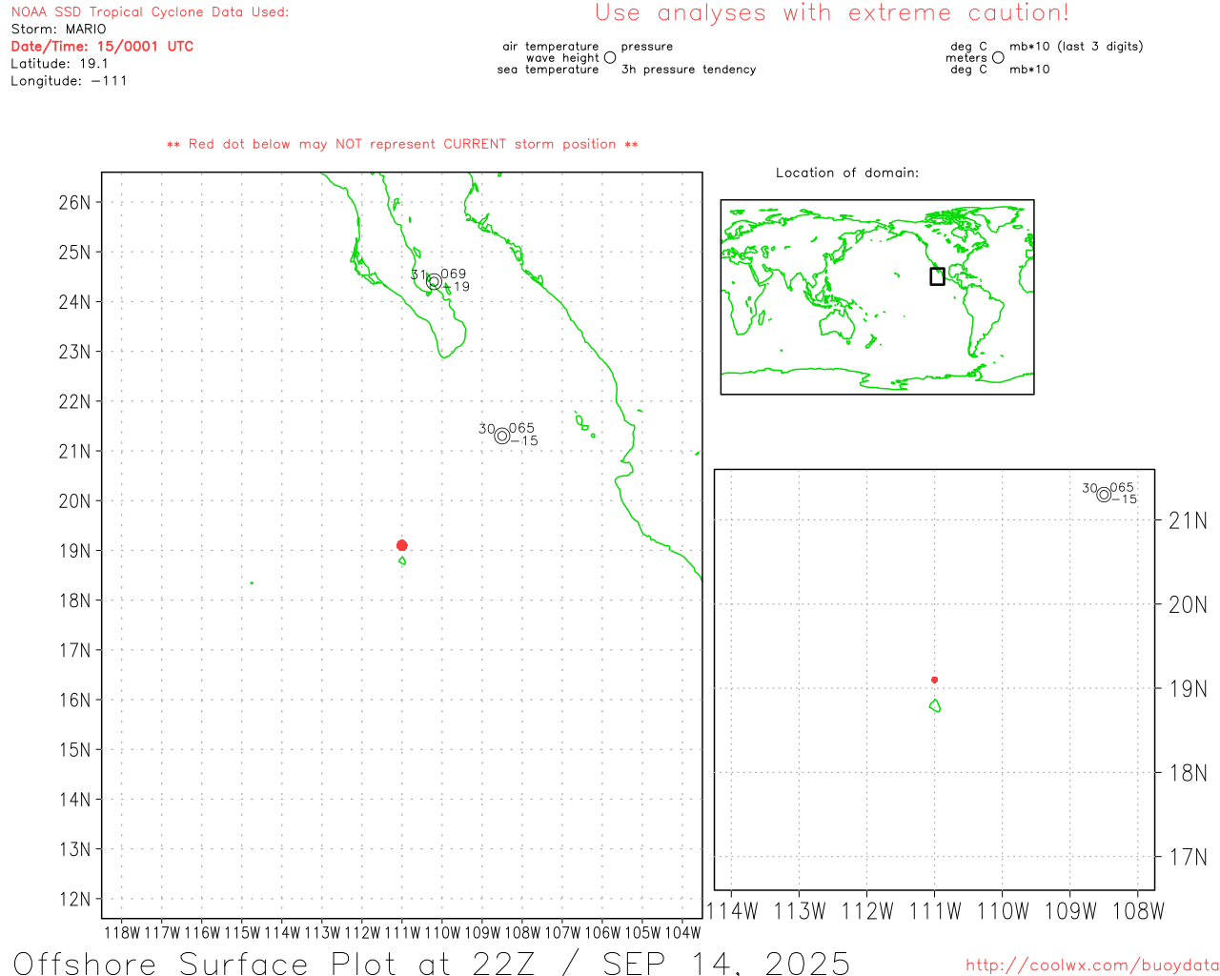This screenshot has width=1220, height=976.
Task: Click the red storm dot in zoomed inset map
Action: [934, 680]
